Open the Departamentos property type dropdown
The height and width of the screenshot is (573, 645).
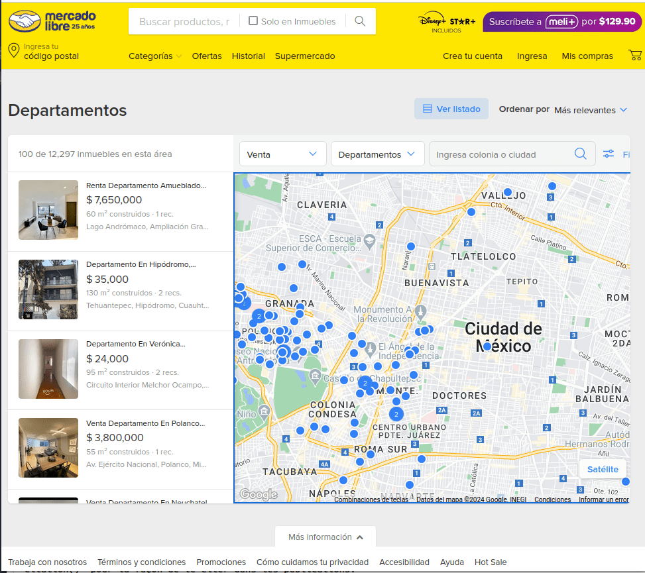pyautogui.click(x=377, y=154)
